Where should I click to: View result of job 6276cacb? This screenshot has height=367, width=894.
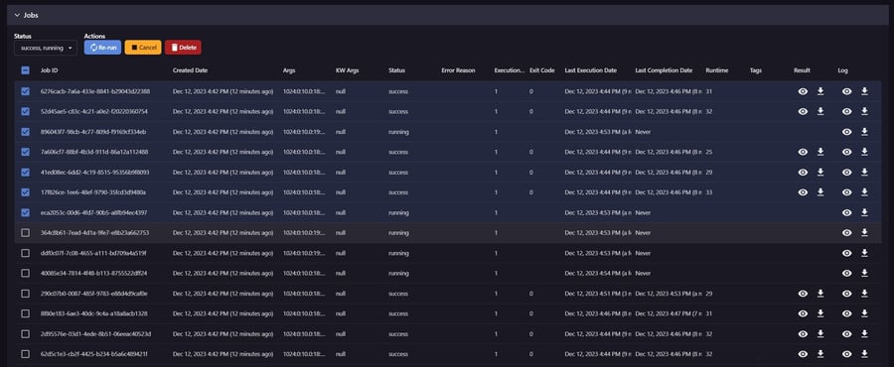pos(803,91)
